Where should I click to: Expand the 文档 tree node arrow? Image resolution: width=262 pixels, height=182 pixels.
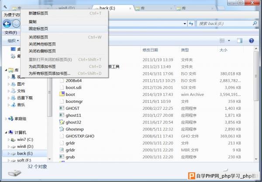9,91
